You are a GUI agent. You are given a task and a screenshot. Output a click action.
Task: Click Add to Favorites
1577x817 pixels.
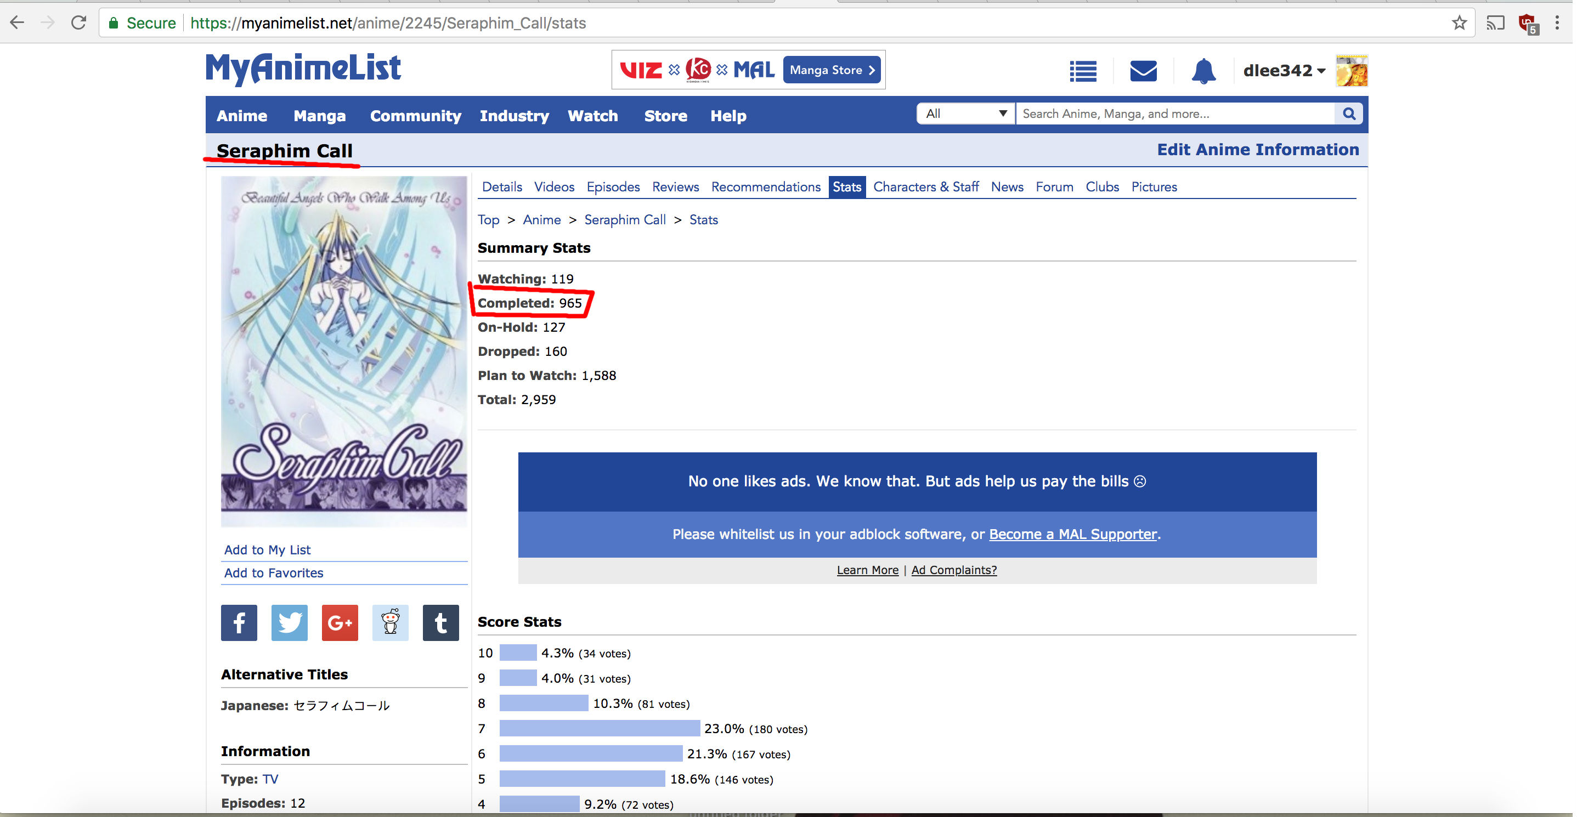coord(274,574)
